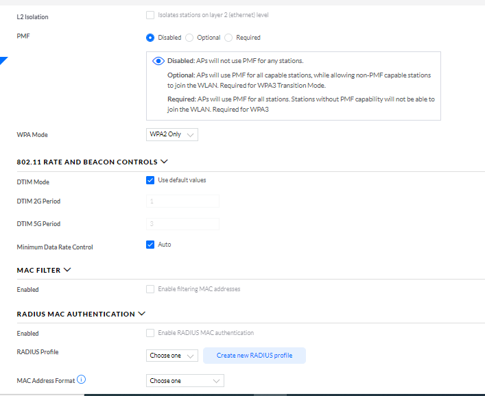Screen dimensions: 485x396
Task: Enable the L2 Isolation checkbox
Action: pos(150,15)
